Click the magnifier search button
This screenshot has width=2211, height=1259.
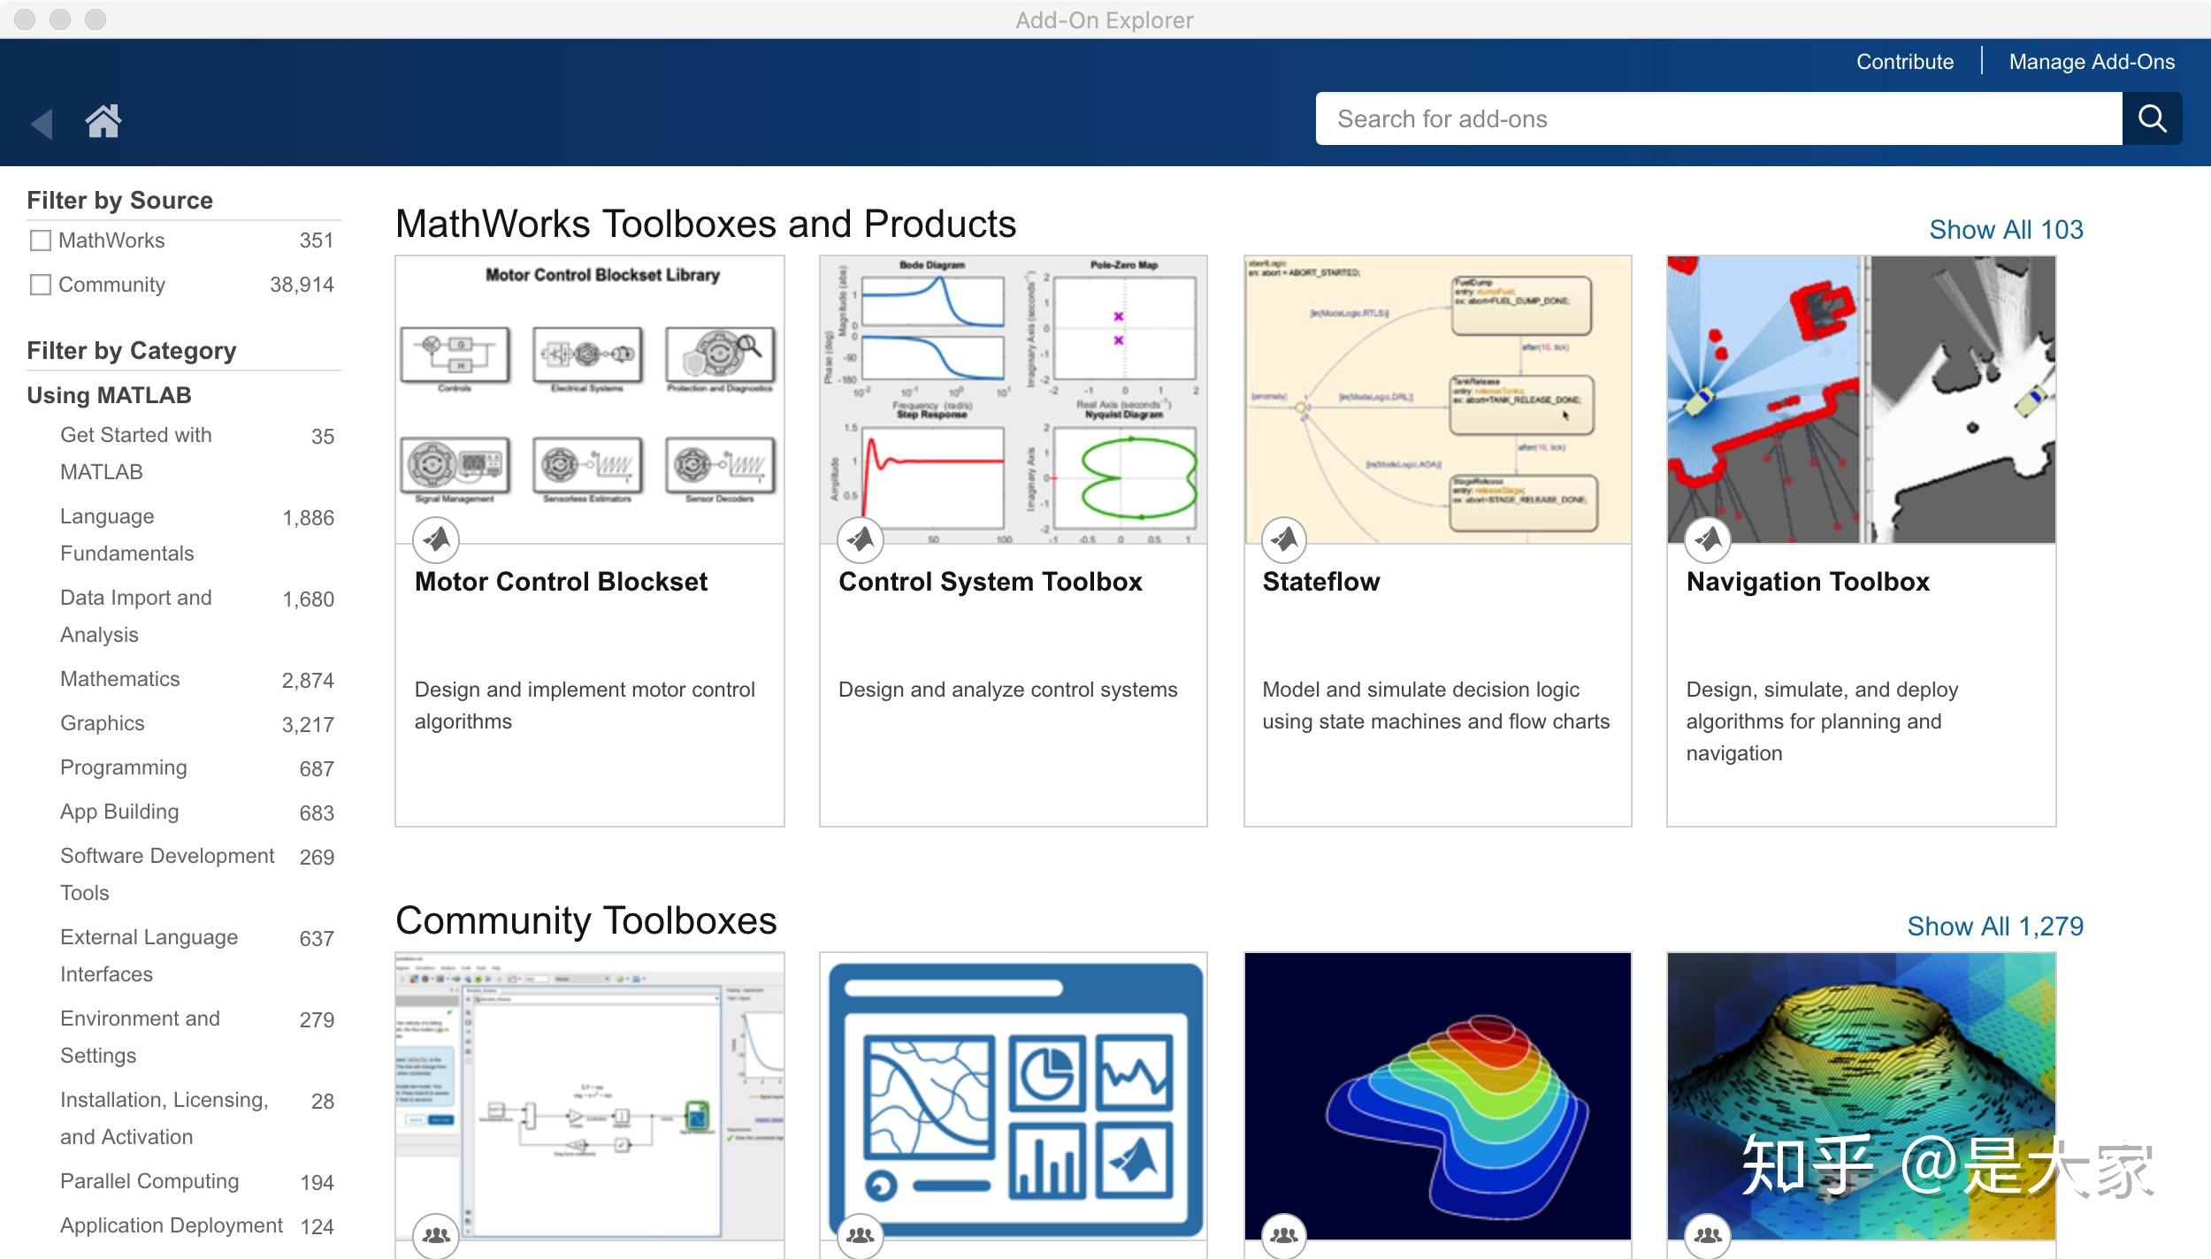pyautogui.click(x=2151, y=118)
